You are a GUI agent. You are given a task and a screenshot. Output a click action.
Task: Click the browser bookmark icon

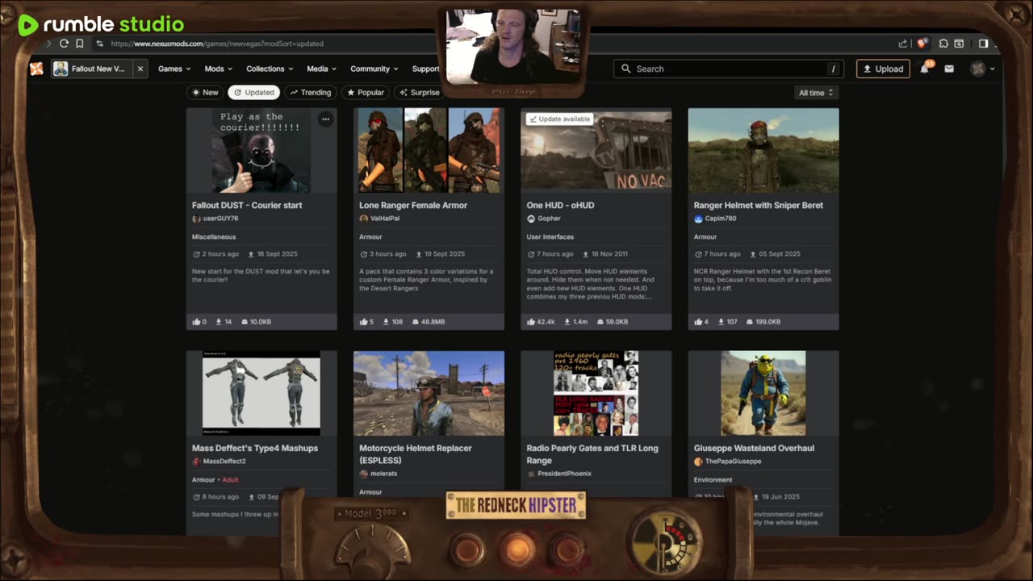point(79,44)
